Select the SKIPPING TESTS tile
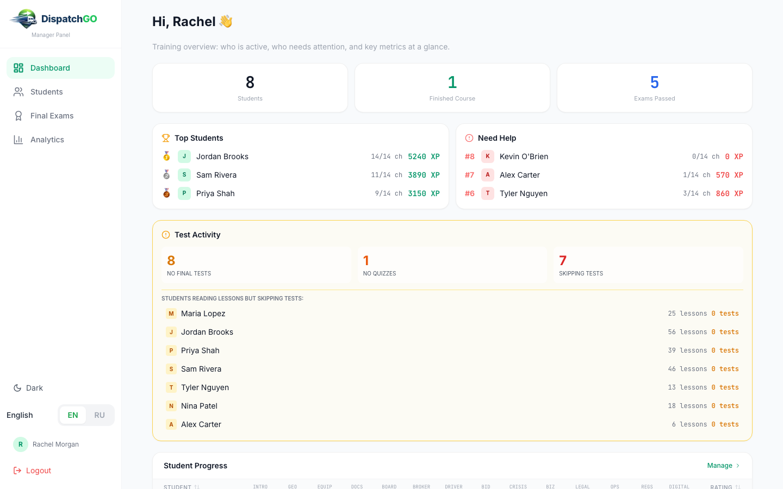 tap(648, 265)
